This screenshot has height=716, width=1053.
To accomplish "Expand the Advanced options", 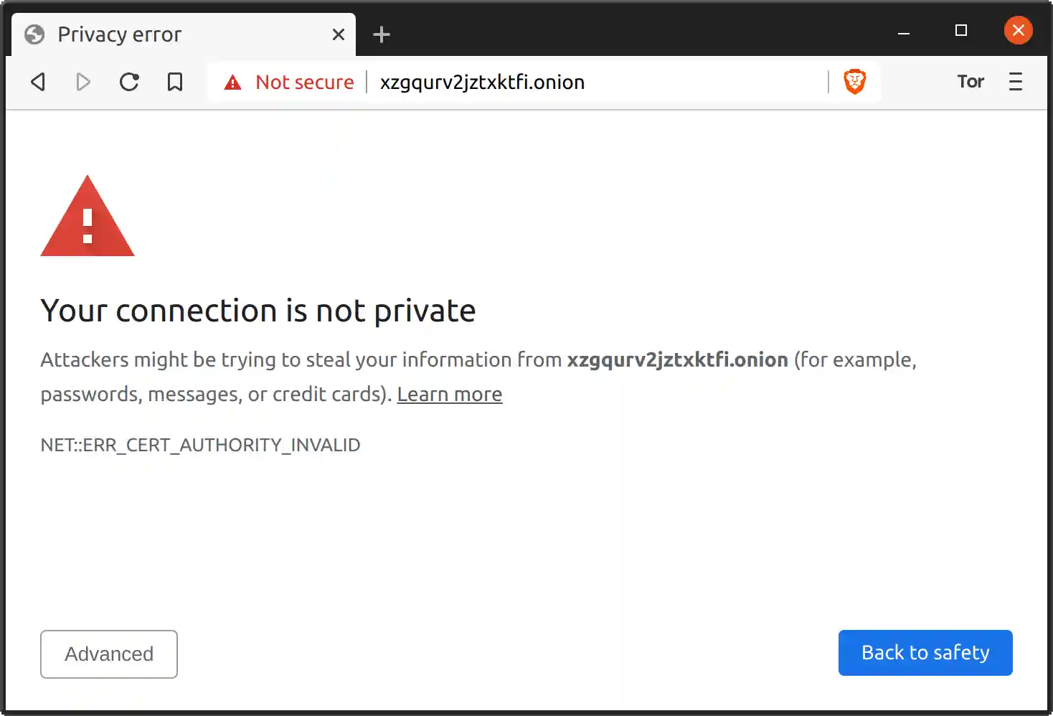I will 109,654.
